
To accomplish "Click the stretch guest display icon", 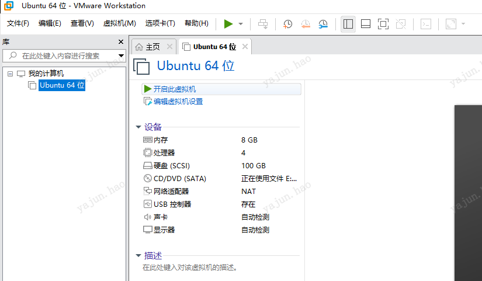I will click(451, 24).
